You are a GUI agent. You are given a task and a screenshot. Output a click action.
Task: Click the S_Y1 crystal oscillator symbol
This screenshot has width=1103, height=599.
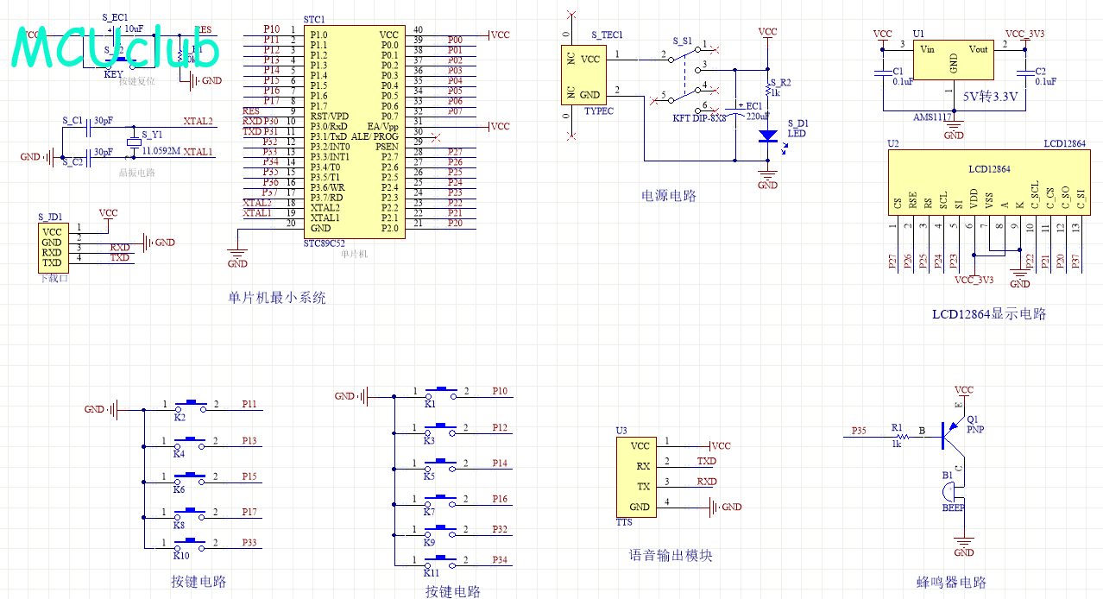tap(133, 144)
